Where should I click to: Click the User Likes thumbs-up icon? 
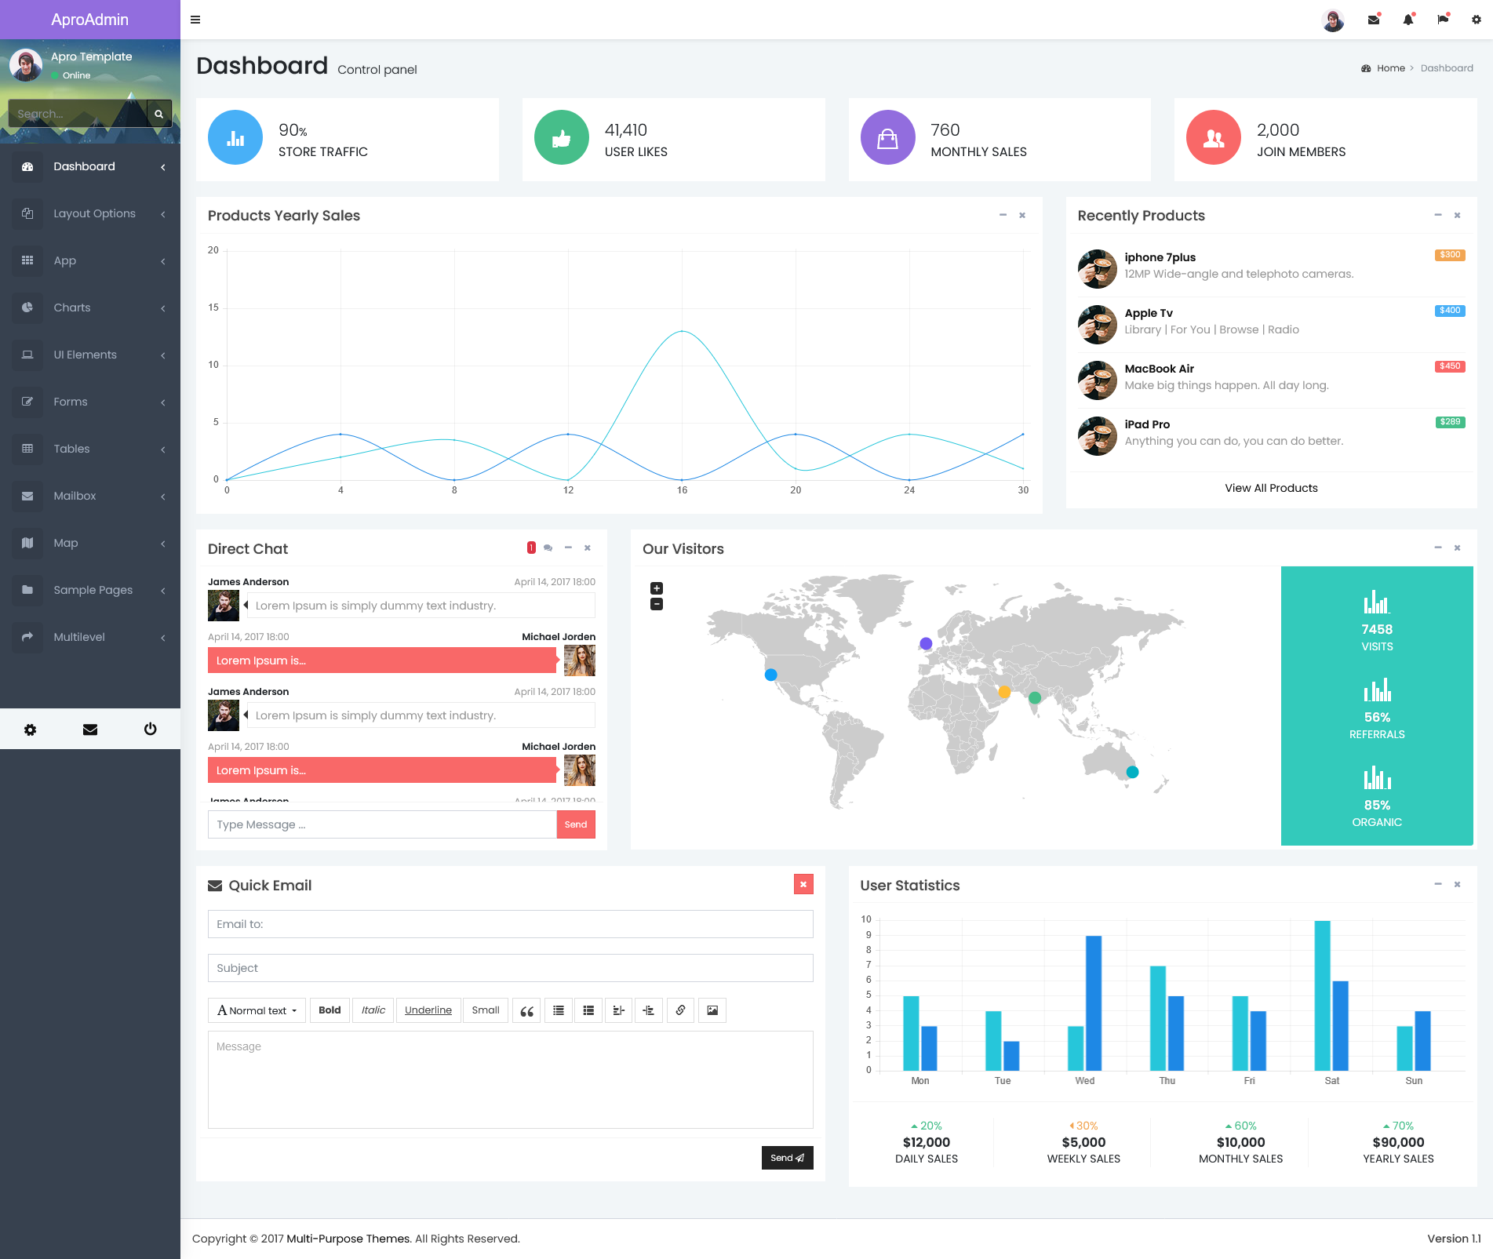[x=562, y=137]
